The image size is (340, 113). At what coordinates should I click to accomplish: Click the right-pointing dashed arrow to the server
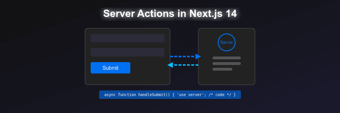[186, 56]
